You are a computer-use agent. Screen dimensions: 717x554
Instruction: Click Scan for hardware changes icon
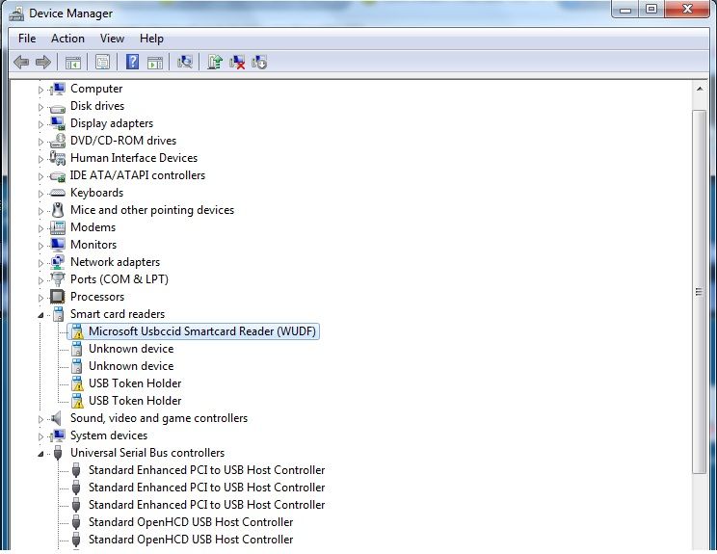(185, 62)
